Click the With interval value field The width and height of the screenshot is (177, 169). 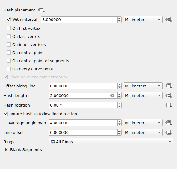tap(79, 20)
